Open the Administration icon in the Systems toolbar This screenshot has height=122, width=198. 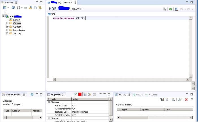[x=13, y=8]
